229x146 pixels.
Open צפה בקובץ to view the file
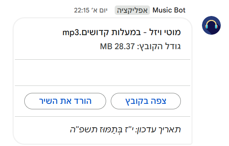coord(146,101)
